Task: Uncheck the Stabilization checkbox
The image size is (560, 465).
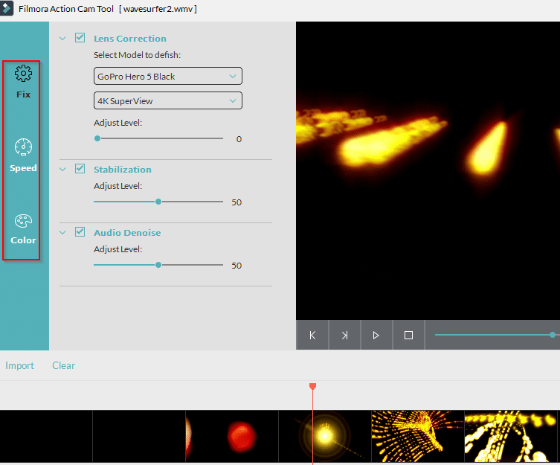Action: click(80, 169)
